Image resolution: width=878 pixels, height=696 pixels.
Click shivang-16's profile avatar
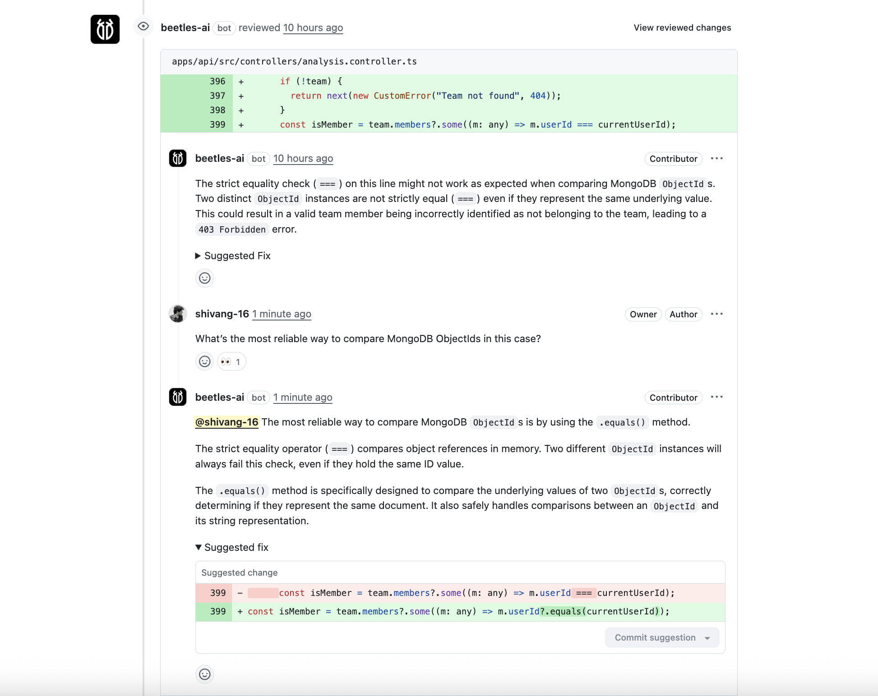point(177,314)
